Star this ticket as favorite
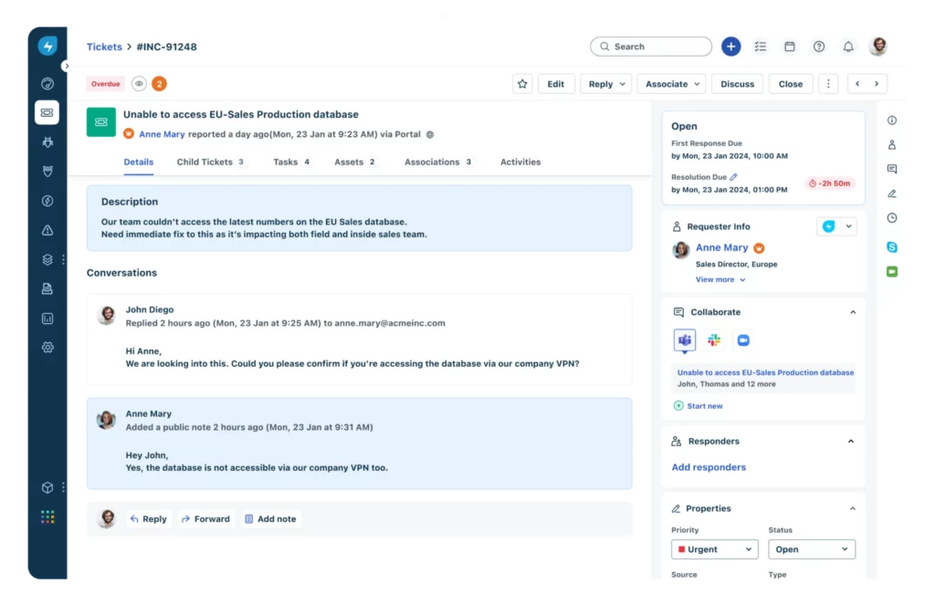Viewport: 935px width, 605px height. coord(522,84)
